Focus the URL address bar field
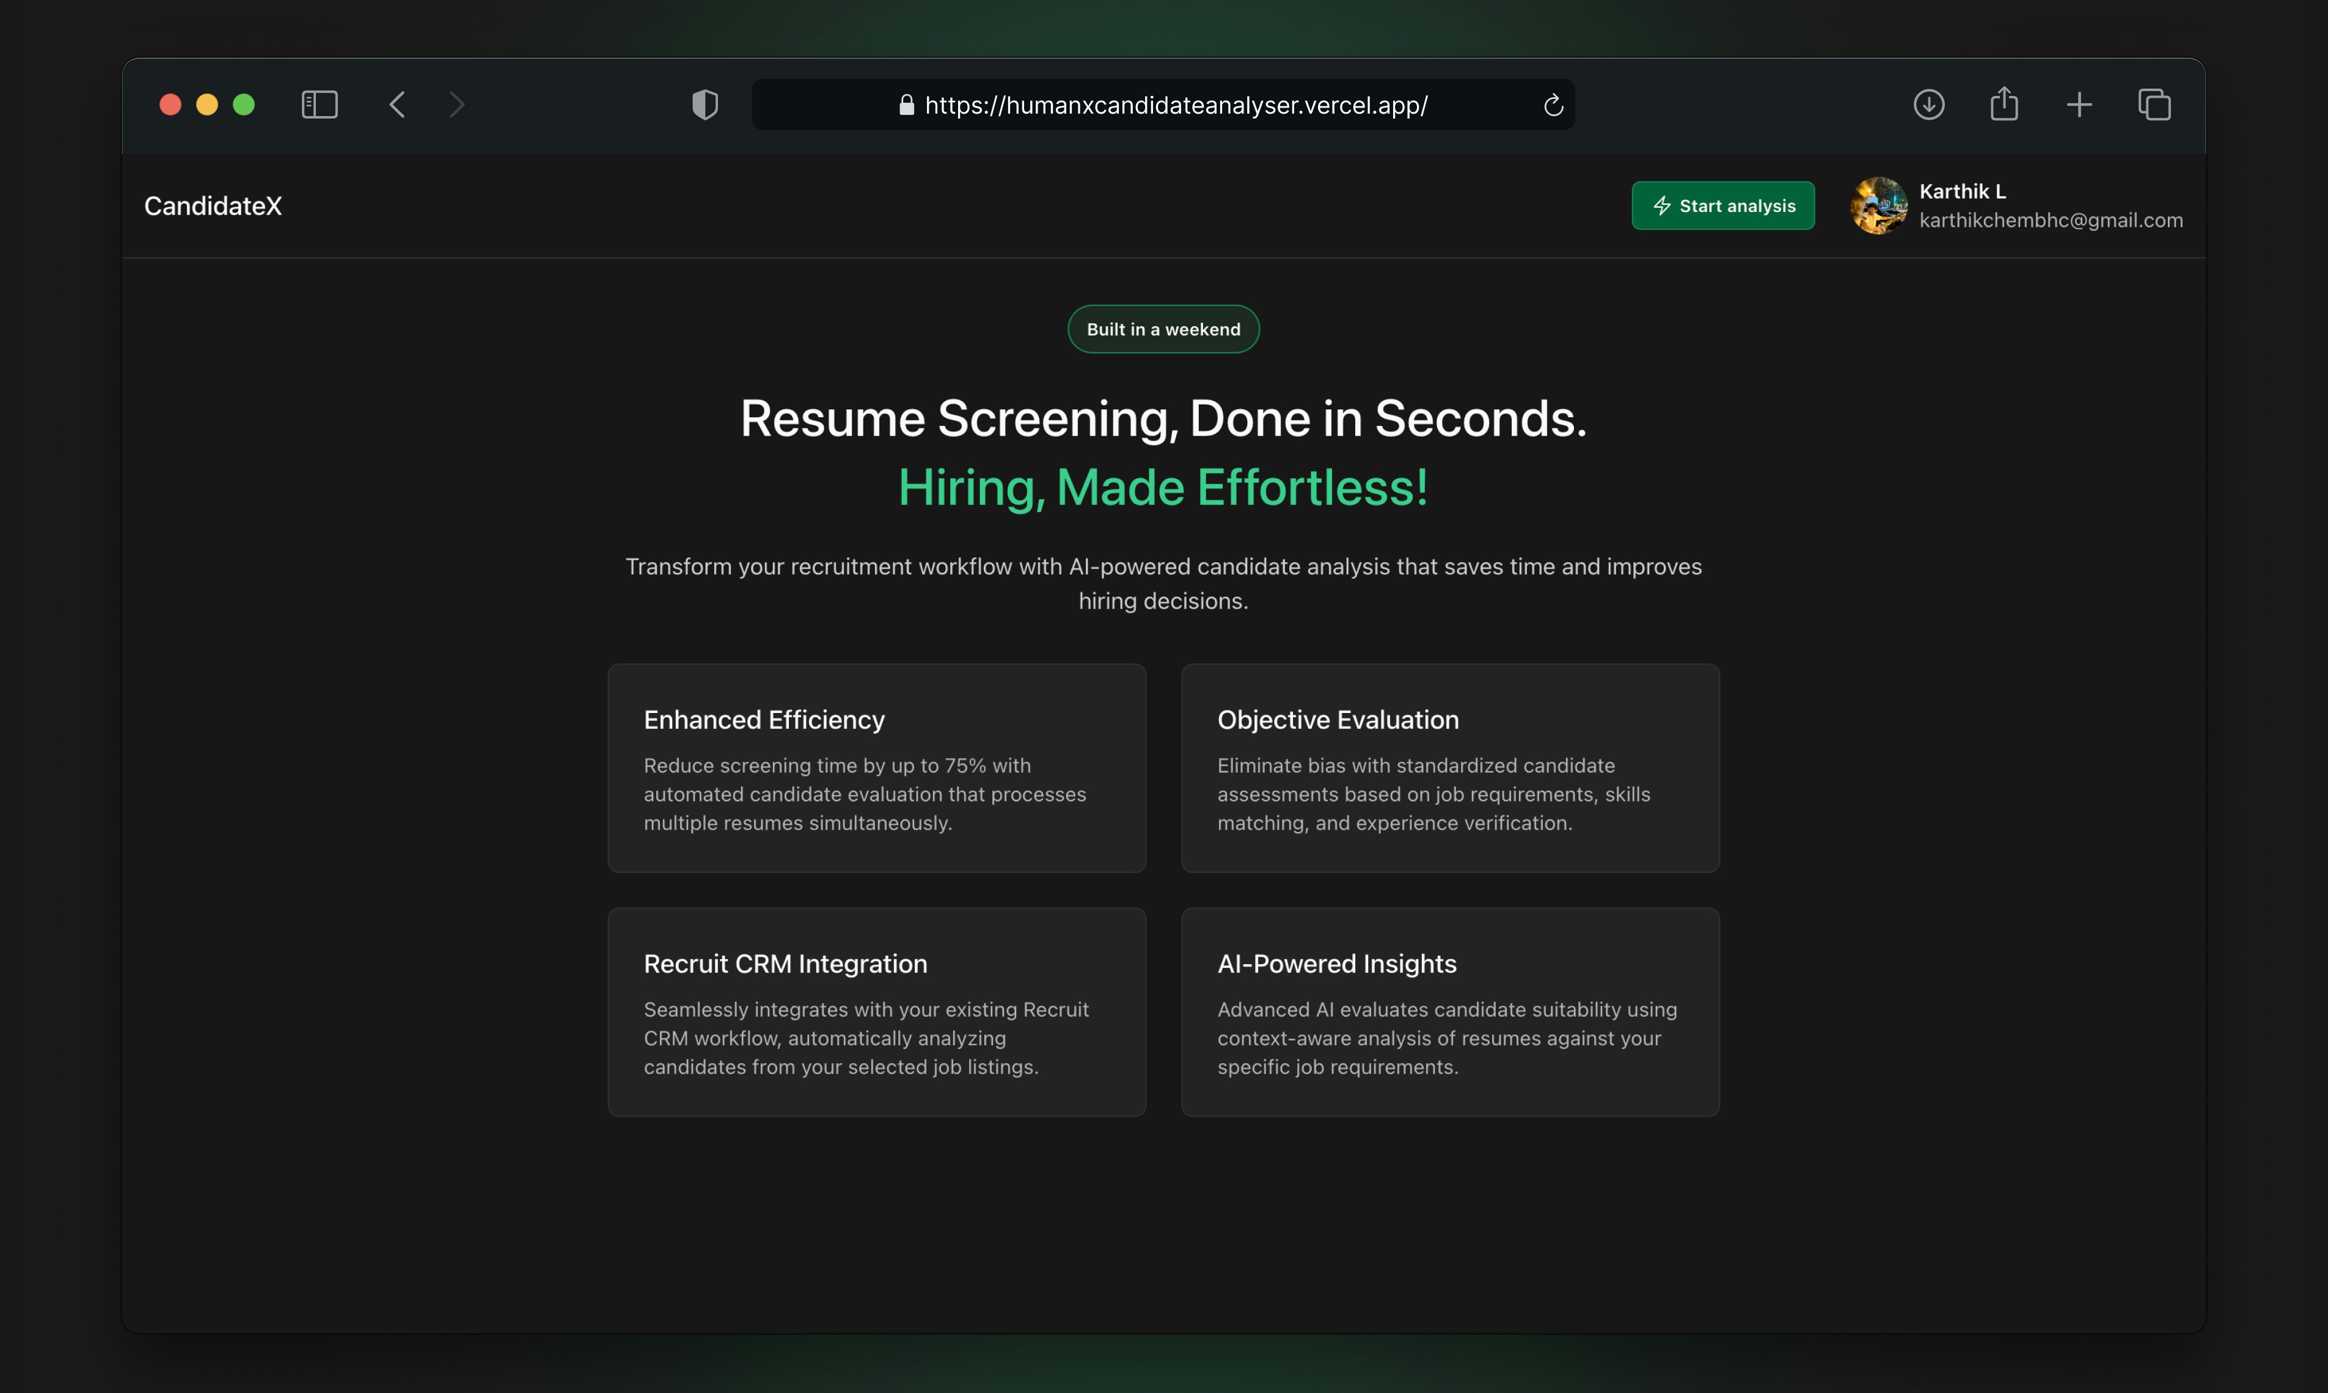Image resolution: width=2328 pixels, height=1393 pixels. pos(1175,105)
